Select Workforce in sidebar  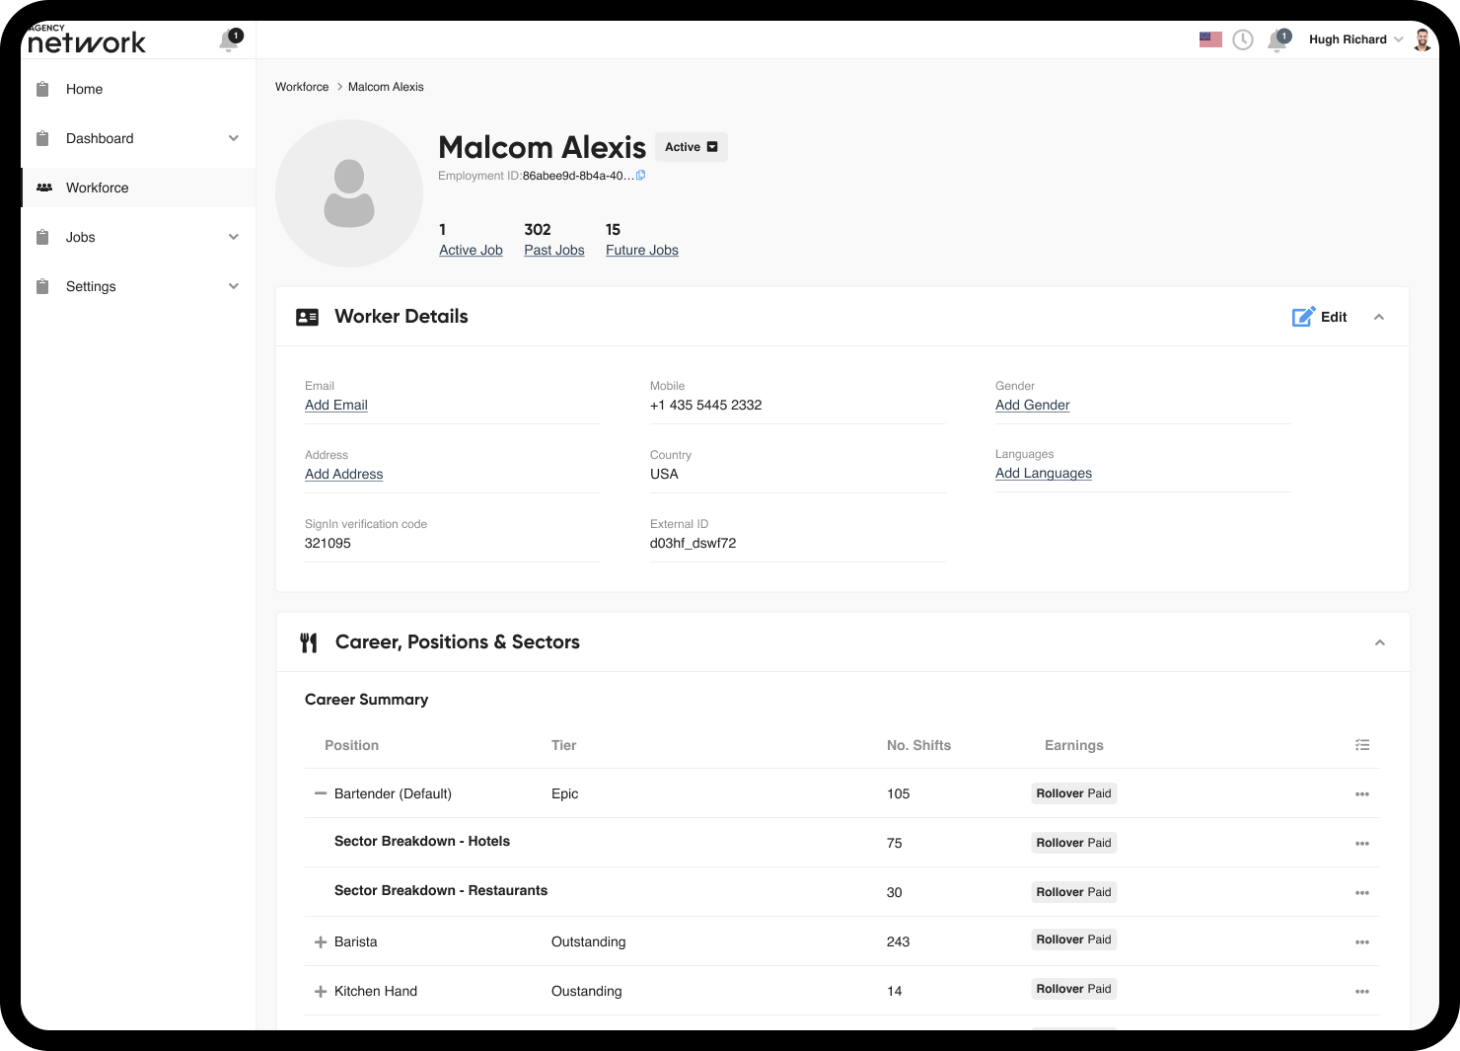(138, 188)
